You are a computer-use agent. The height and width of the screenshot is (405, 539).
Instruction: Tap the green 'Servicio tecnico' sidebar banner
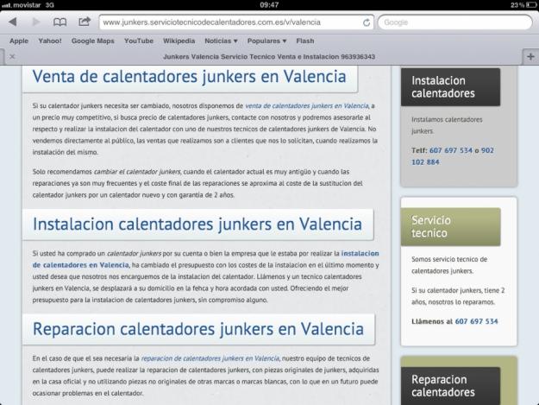click(x=450, y=227)
